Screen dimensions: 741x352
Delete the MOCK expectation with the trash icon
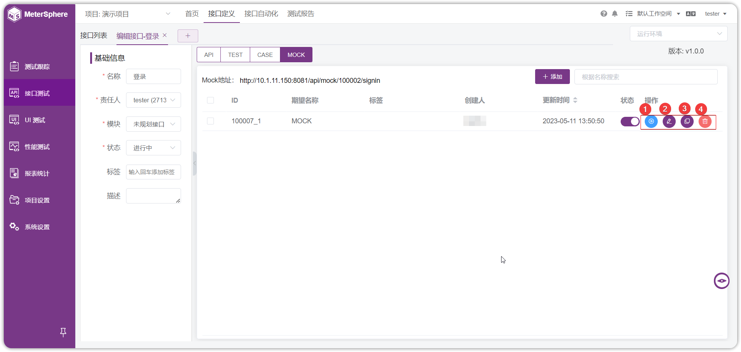(705, 121)
